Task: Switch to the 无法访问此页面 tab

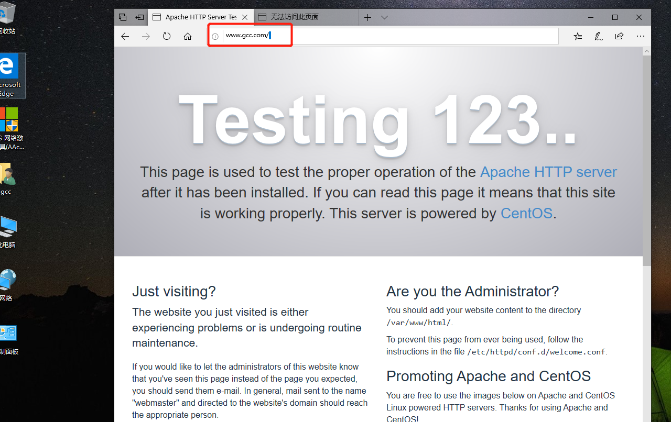Action: click(306, 17)
